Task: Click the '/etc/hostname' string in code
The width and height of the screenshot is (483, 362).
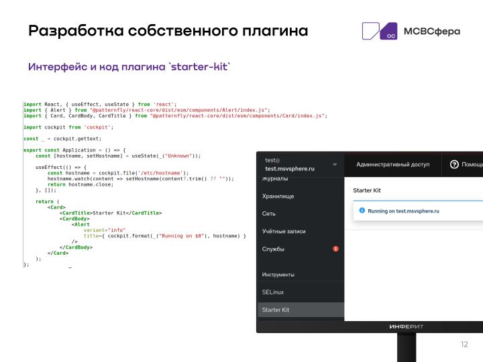Action: pyautogui.click(x=159, y=173)
